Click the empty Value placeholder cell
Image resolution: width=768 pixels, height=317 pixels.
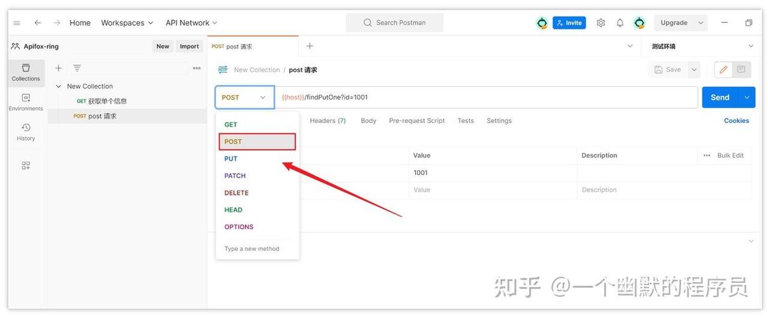(493, 190)
